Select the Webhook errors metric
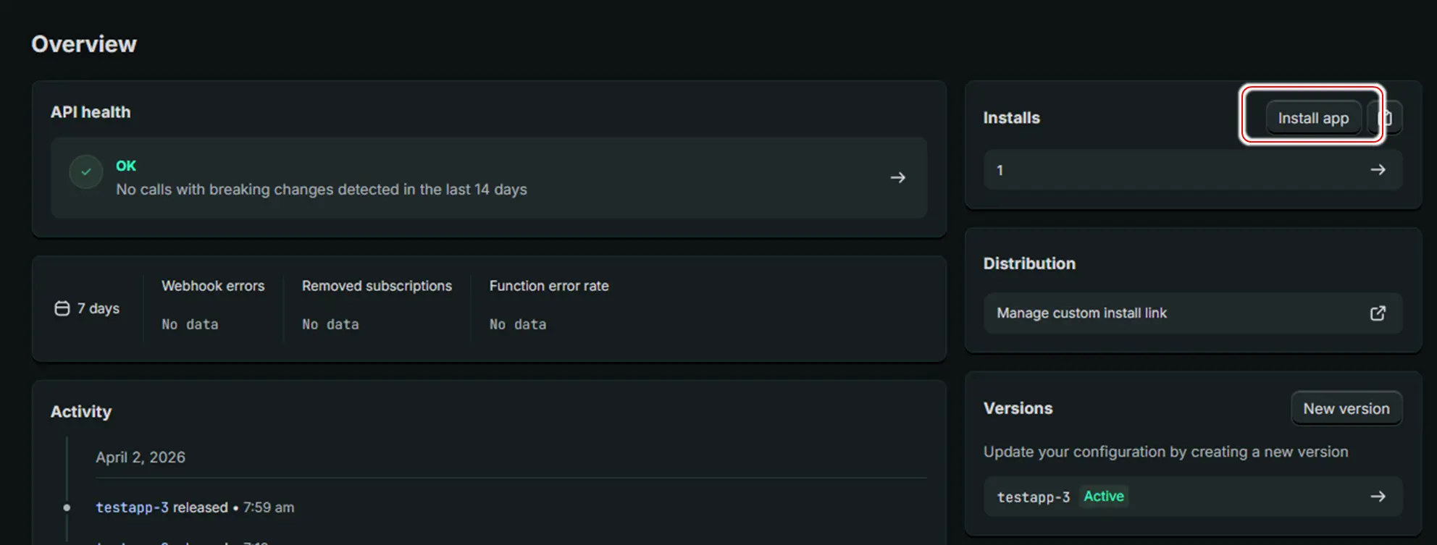1437x545 pixels. [x=213, y=286]
